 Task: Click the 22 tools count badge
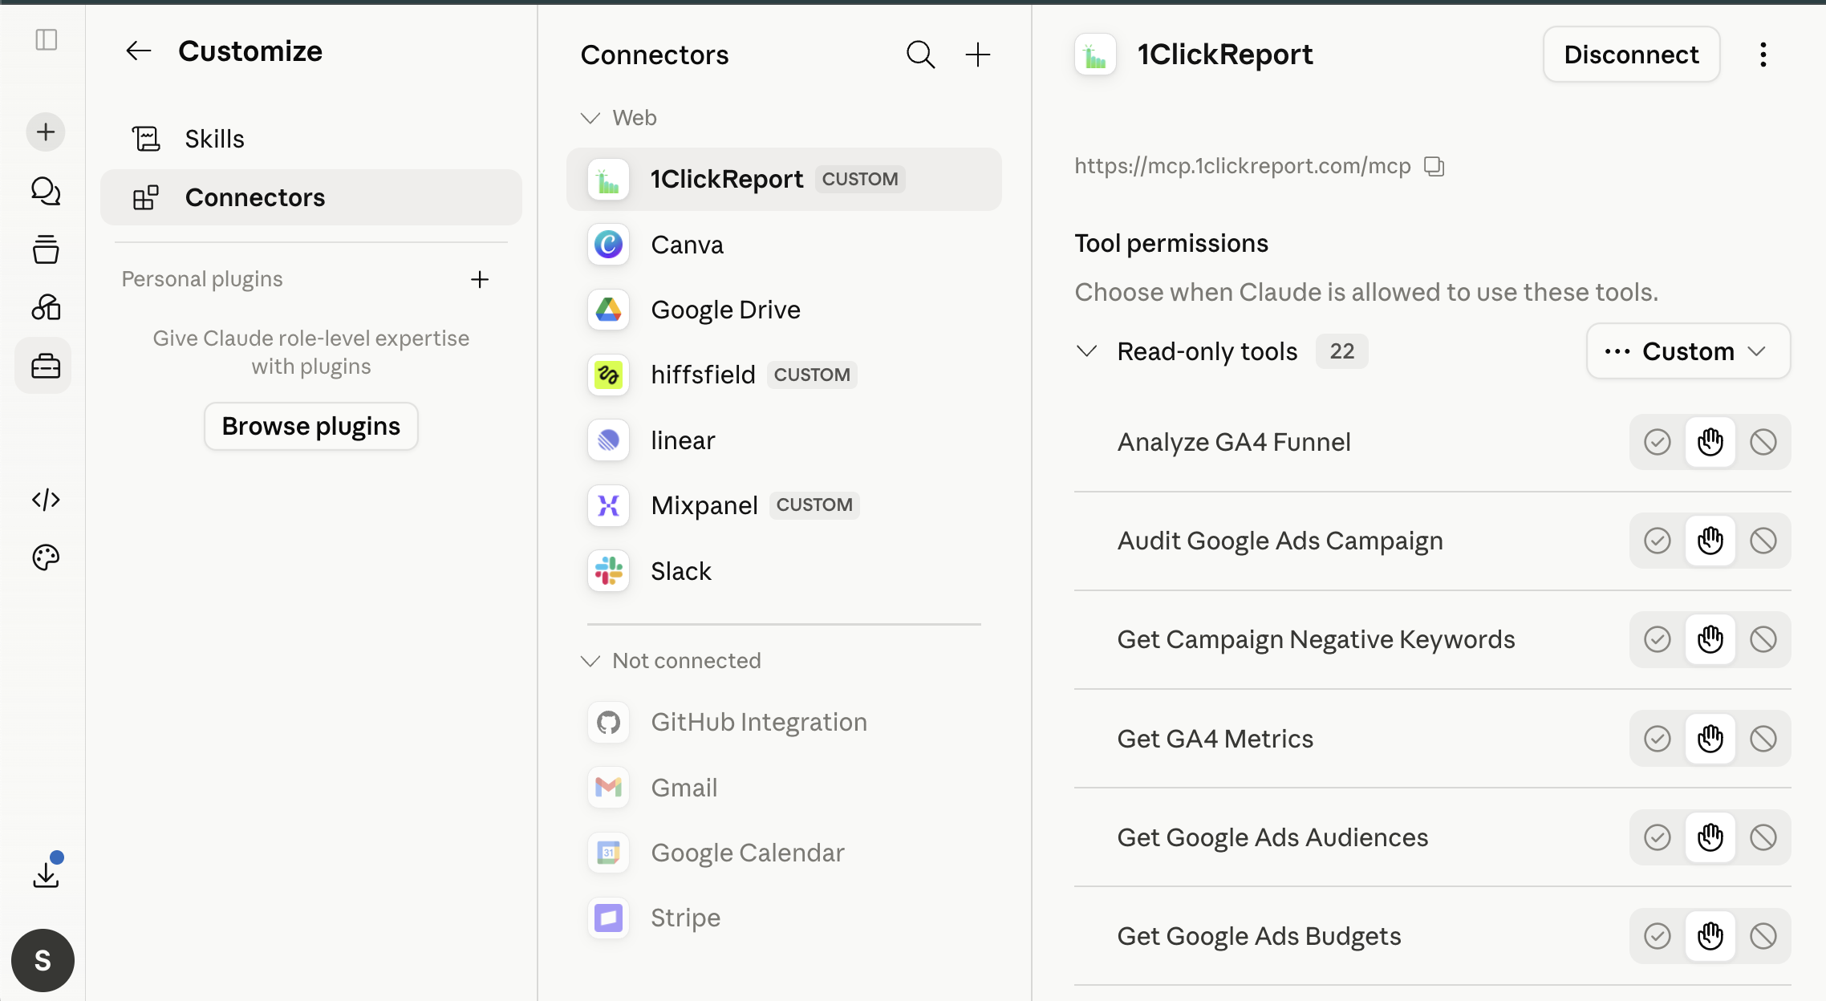(x=1341, y=351)
